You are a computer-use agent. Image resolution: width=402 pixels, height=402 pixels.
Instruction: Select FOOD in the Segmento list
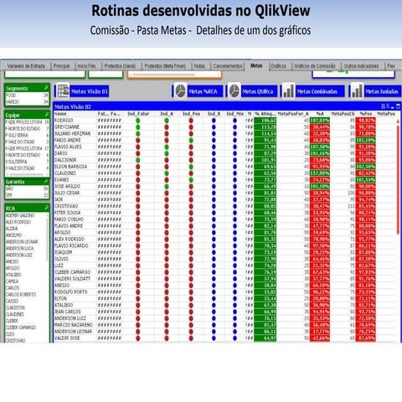(x=27, y=95)
